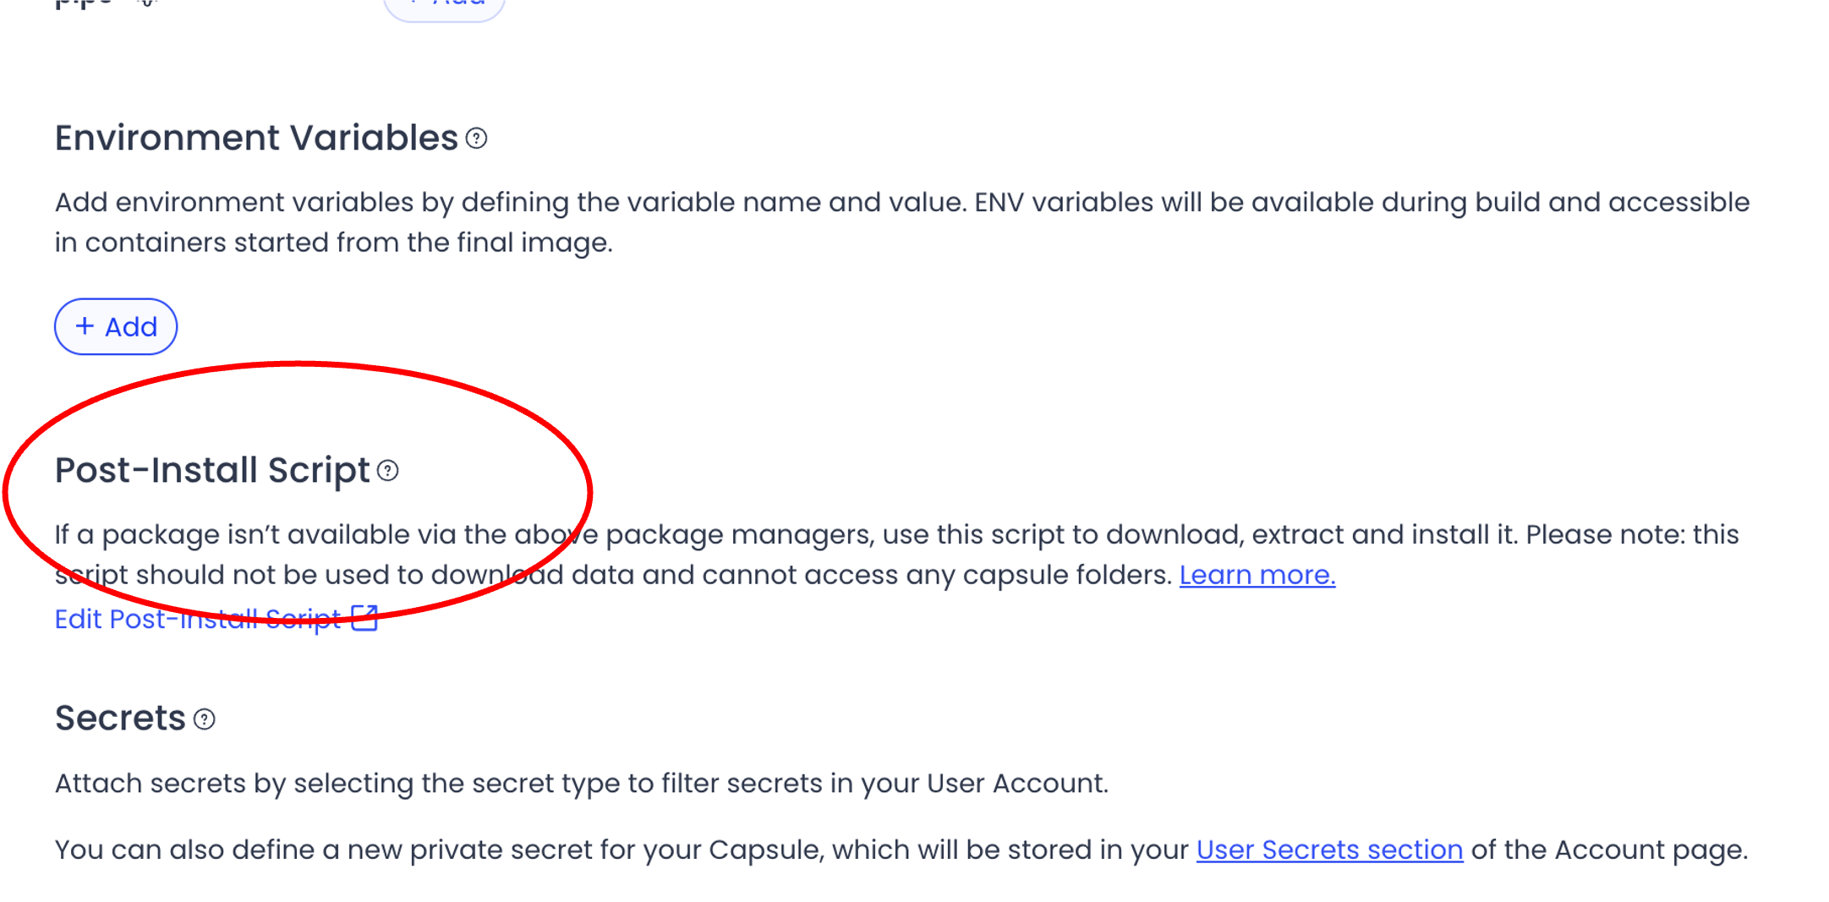Click the "Attach secrets by selecting" sentence
The width and height of the screenshot is (1829, 902).
[x=581, y=784]
